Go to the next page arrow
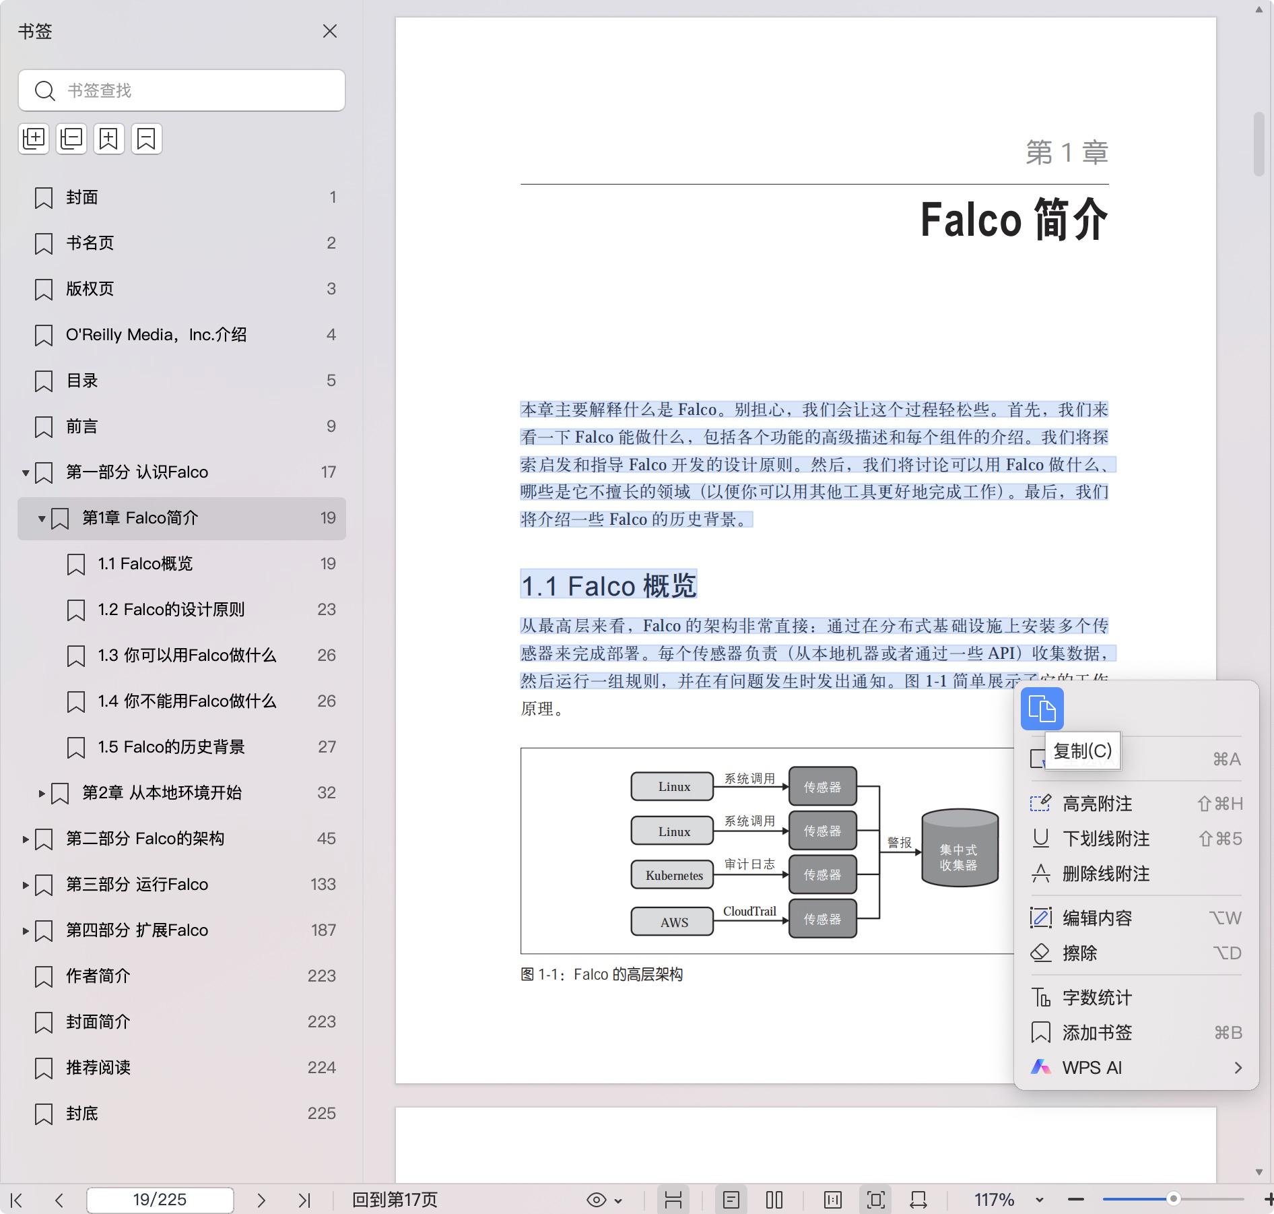Screen dimensions: 1274x1214 pyautogui.click(x=261, y=1200)
